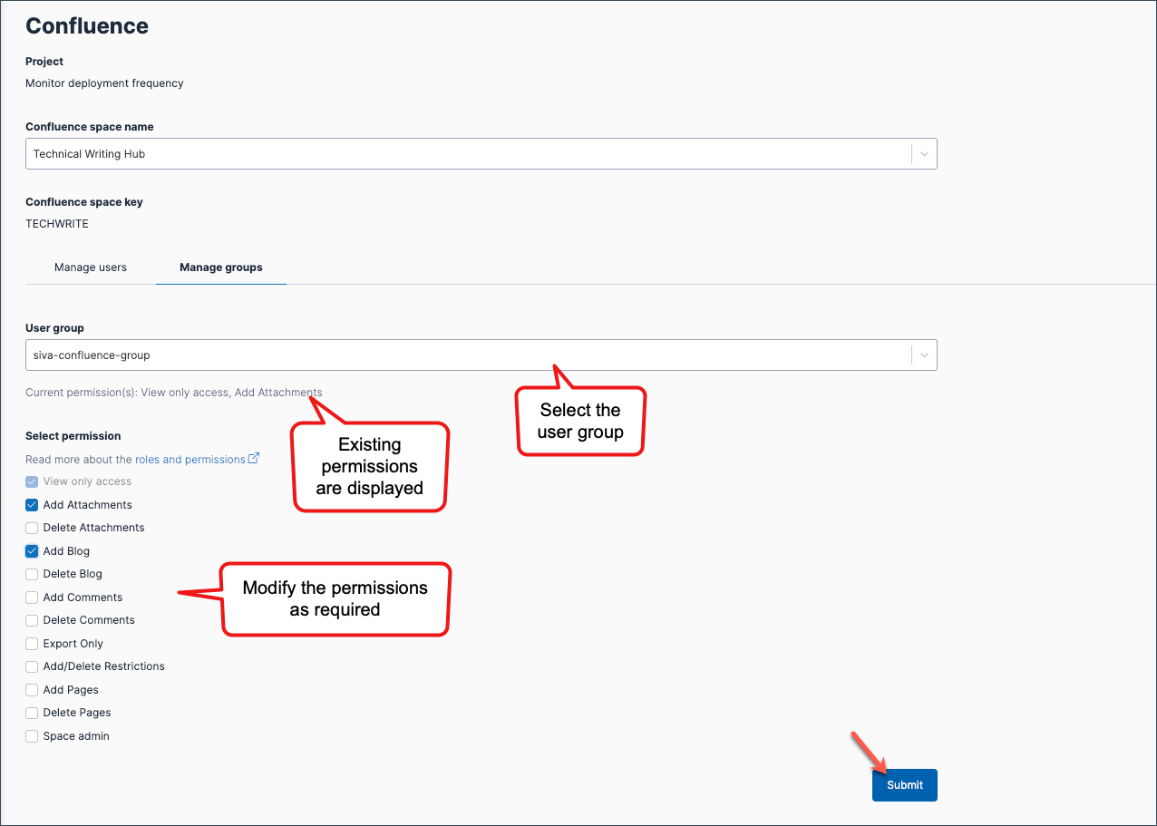The image size is (1157, 826).
Task: Click the Technical Writing Hub select field
Action: click(481, 154)
